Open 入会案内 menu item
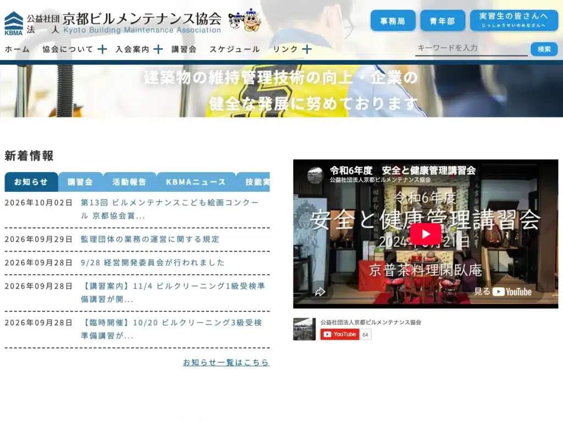 (133, 49)
